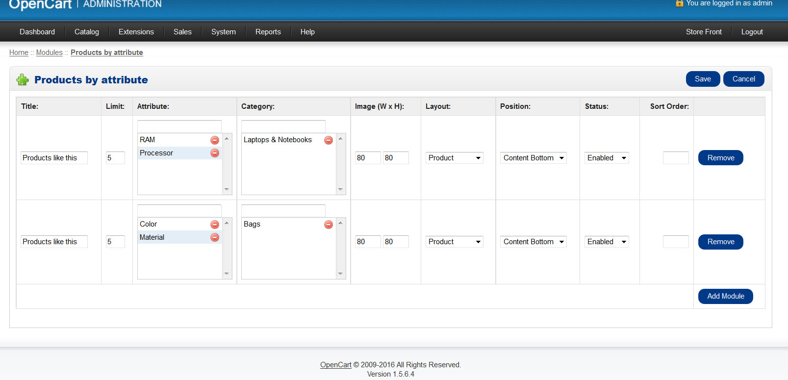Viewport: 788px width, 380px height.
Task: Focus the Title field in the Bags row
Action: [54, 242]
